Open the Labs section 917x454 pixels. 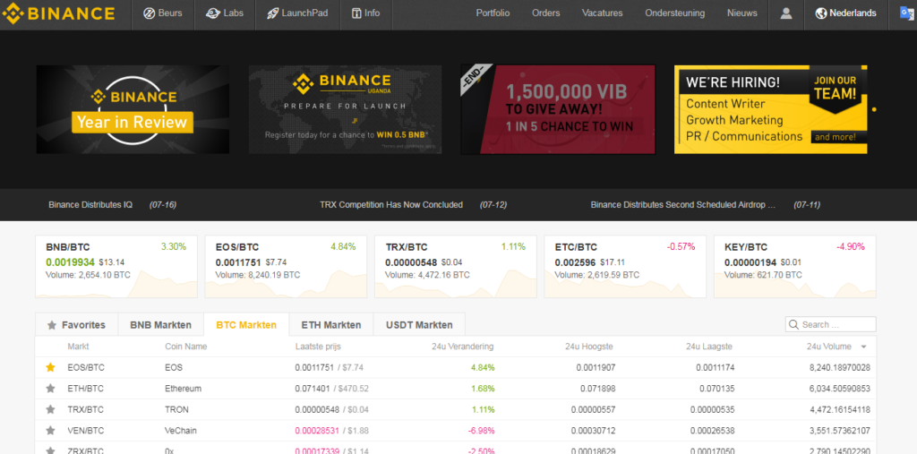coord(225,13)
